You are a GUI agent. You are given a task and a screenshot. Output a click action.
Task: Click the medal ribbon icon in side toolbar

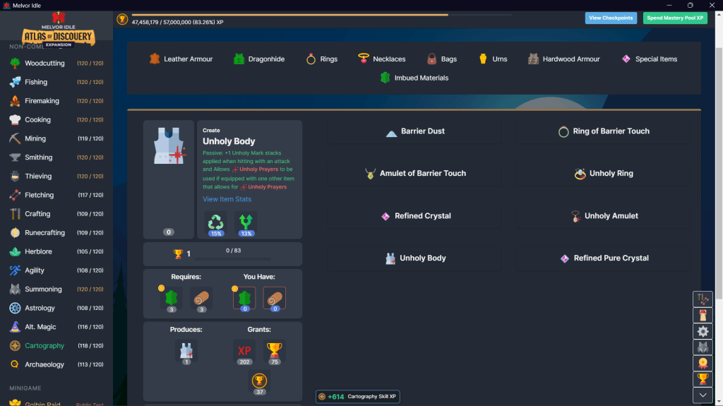pos(703,364)
